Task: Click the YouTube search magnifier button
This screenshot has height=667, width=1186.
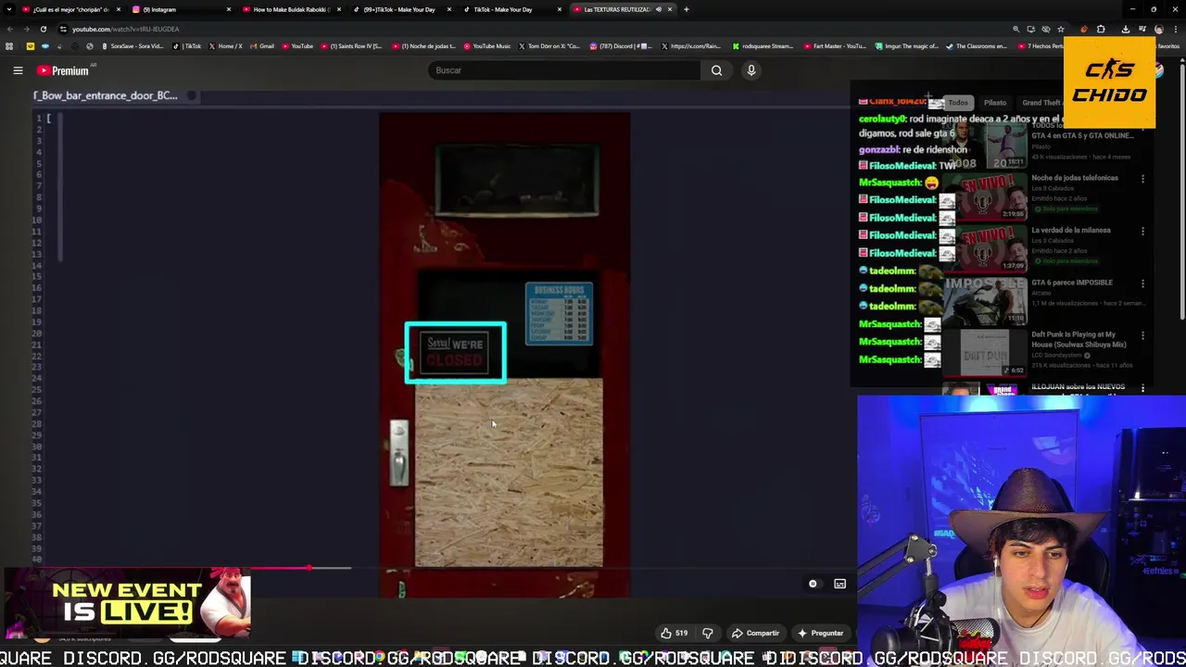Action: coord(716,70)
